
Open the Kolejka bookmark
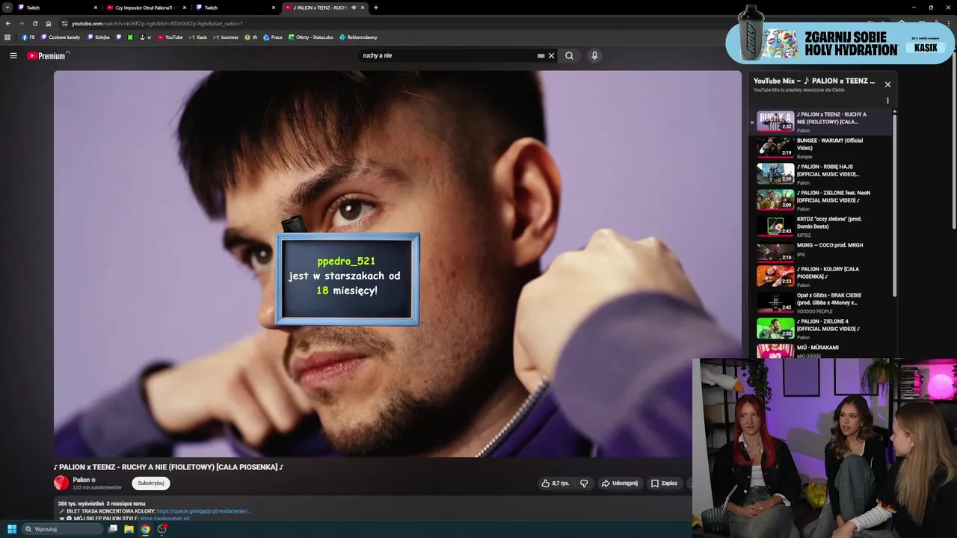point(99,37)
